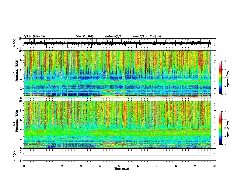Click time axis tick label '8'
The width and height of the screenshot is (241, 186).
[x=176, y=166]
